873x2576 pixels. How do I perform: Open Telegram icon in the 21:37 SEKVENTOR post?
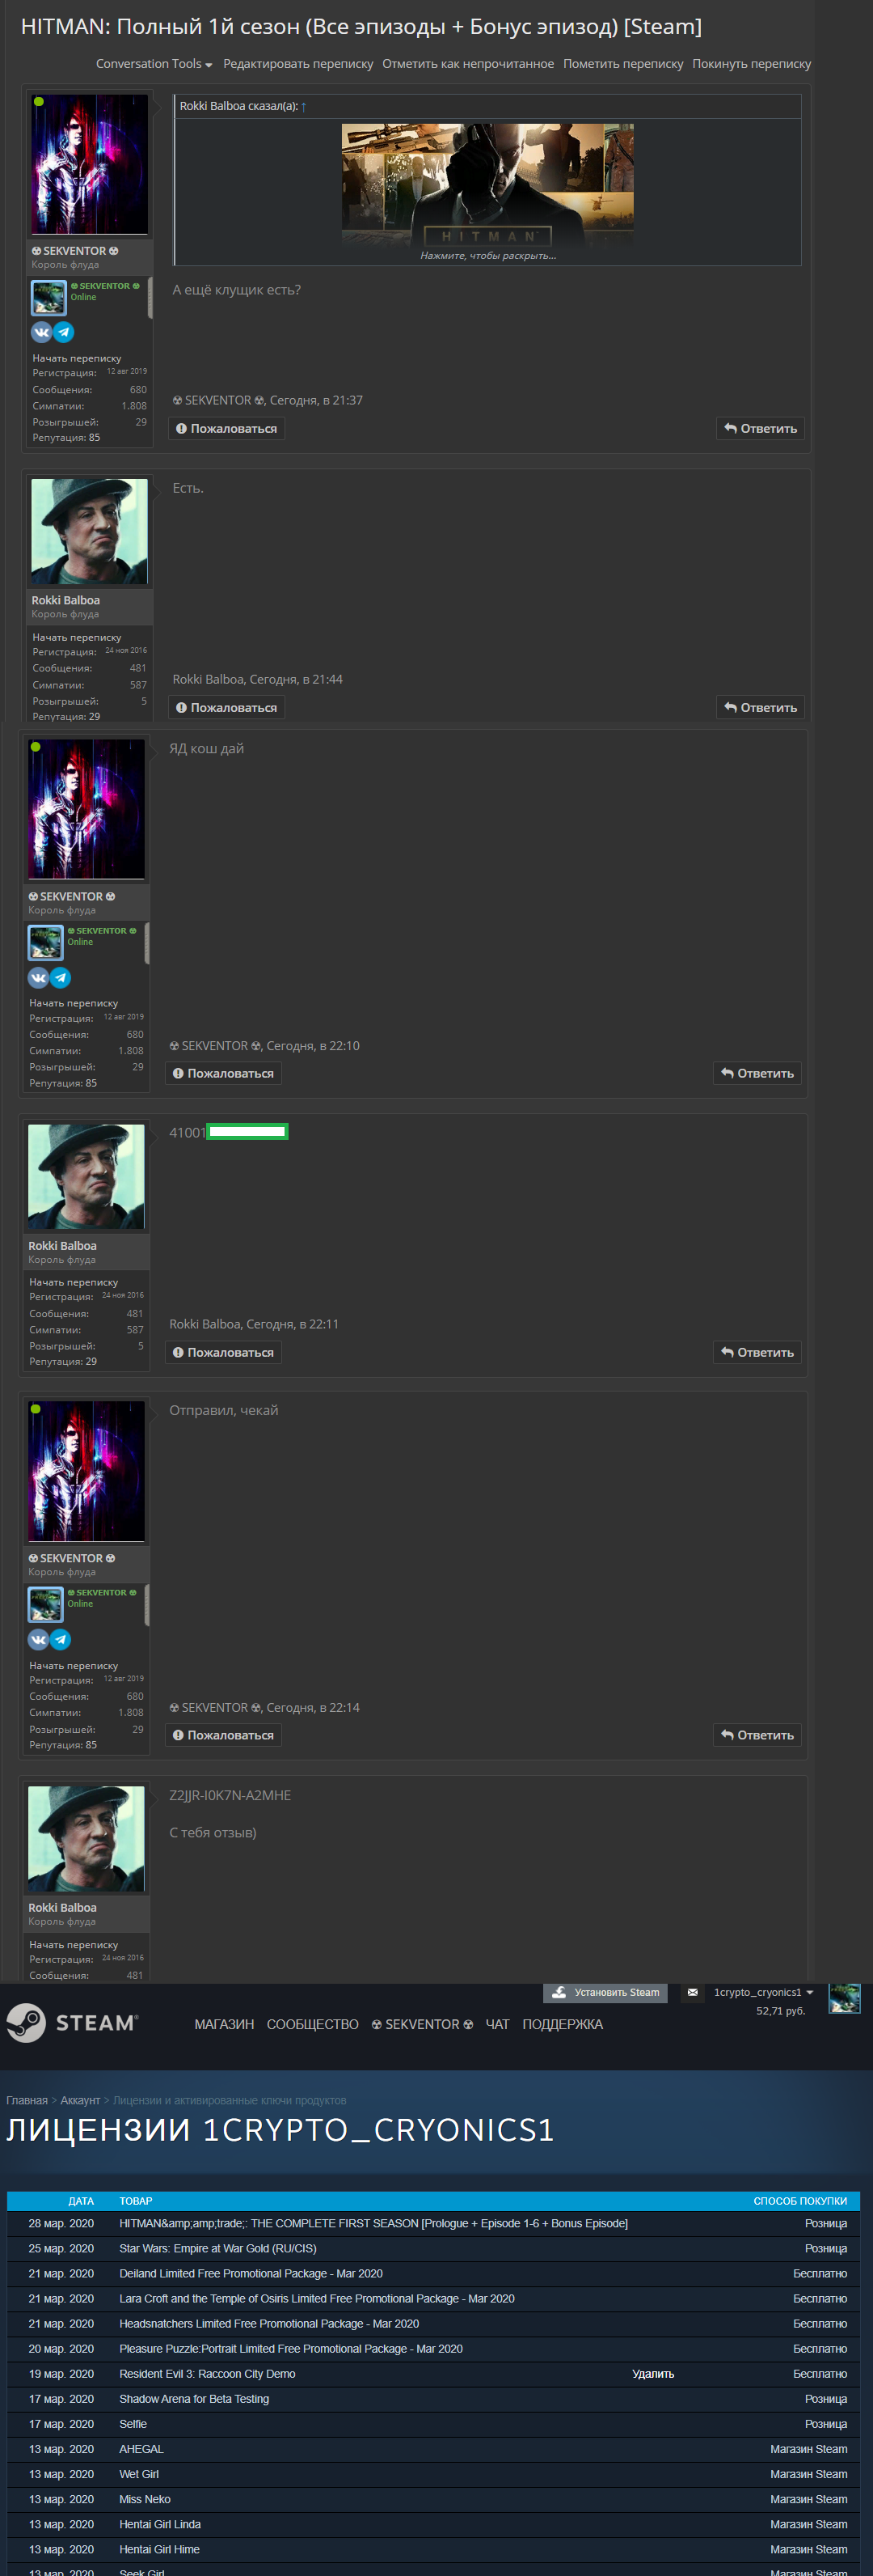click(x=64, y=332)
